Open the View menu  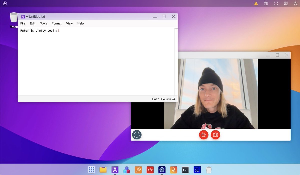[x=69, y=23]
